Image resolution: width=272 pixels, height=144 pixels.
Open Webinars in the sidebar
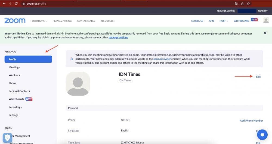[x=14, y=75]
